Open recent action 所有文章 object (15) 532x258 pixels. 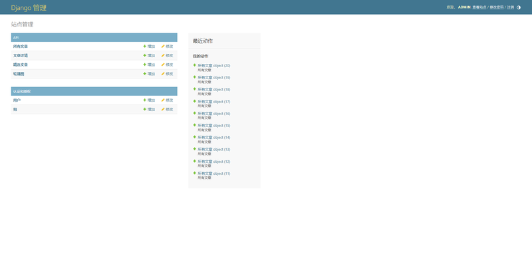pyautogui.click(x=213, y=126)
